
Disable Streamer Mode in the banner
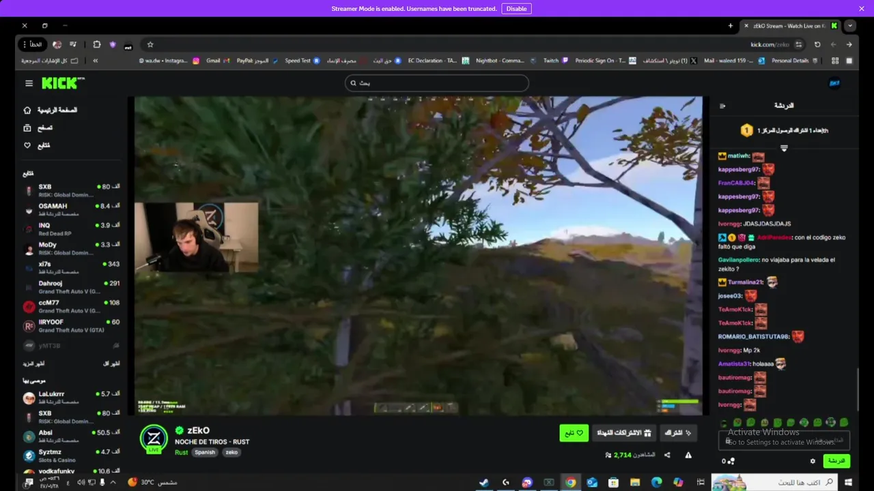[x=516, y=9]
